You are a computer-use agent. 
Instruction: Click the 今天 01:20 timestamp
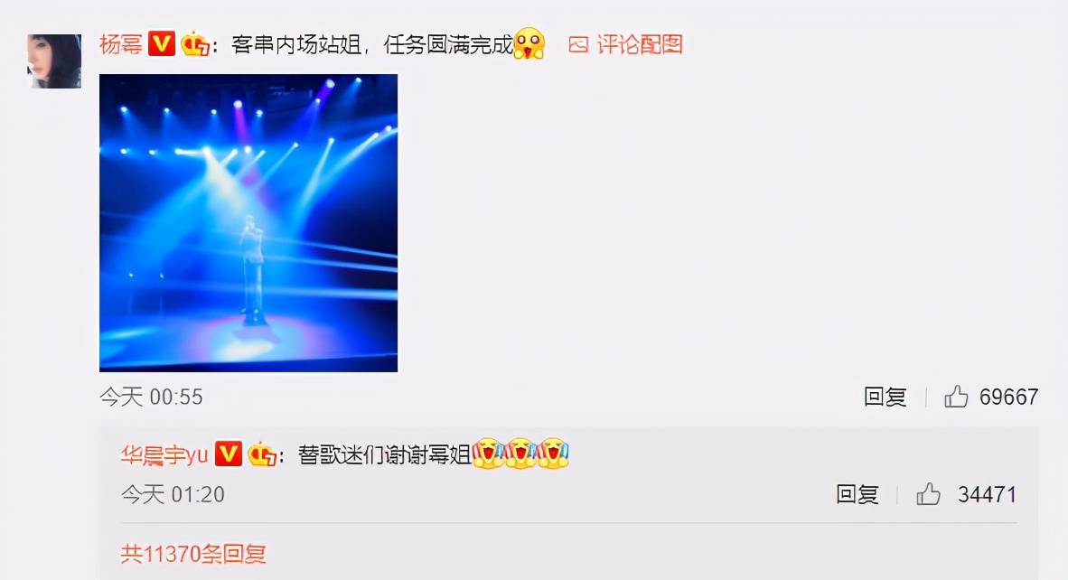click(173, 494)
